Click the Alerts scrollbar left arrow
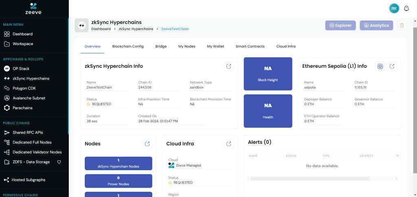This screenshot has height=197, width=417. point(249,178)
